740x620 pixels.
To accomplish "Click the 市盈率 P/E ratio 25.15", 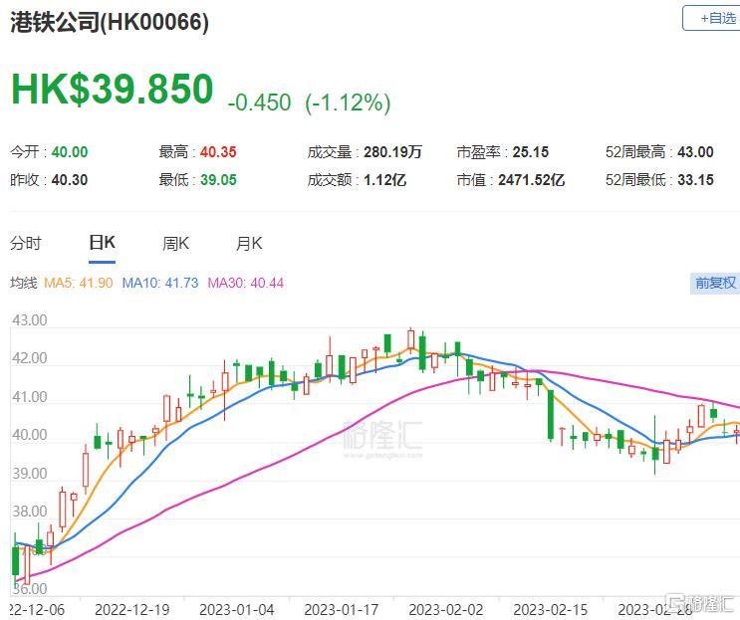I will (x=531, y=152).
